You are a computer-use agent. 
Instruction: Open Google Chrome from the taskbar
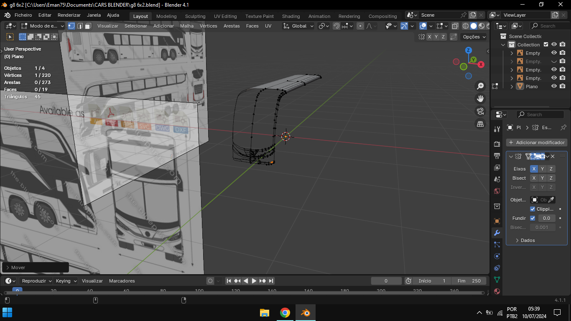click(x=285, y=313)
